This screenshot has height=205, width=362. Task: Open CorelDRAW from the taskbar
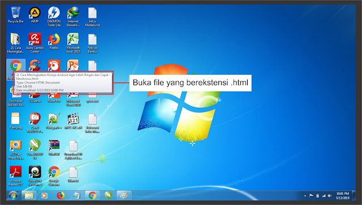108,196
